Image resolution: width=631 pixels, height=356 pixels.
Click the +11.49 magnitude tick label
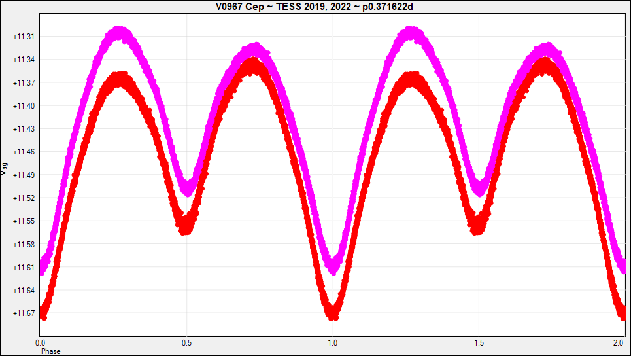(24, 175)
